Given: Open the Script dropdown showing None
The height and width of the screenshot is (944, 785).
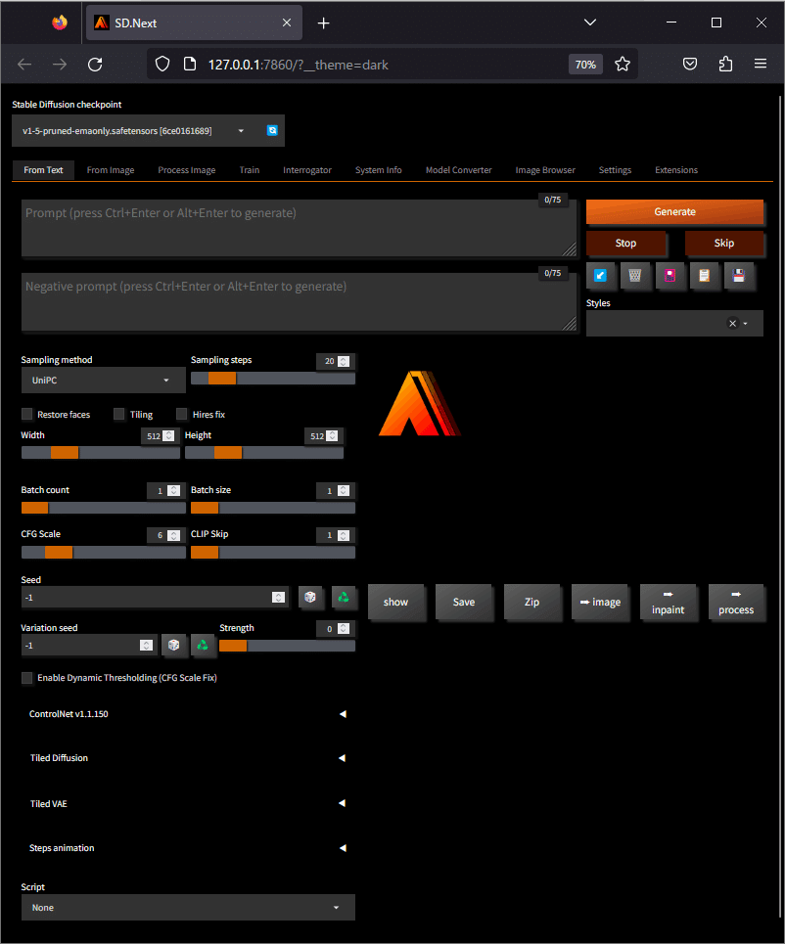Looking at the screenshot, I should click(189, 907).
